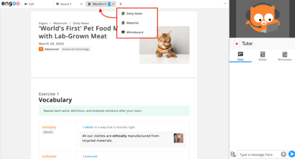This screenshot has width=295, height=159.
Task: Click the Science & Technology tag
Action: (x=76, y=49)
